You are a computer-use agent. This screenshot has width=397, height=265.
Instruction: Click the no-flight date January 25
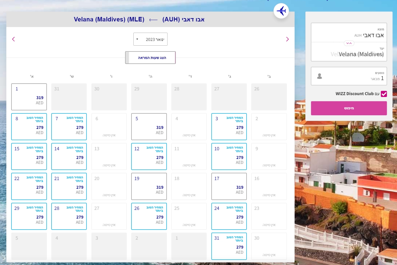point(189,216)
